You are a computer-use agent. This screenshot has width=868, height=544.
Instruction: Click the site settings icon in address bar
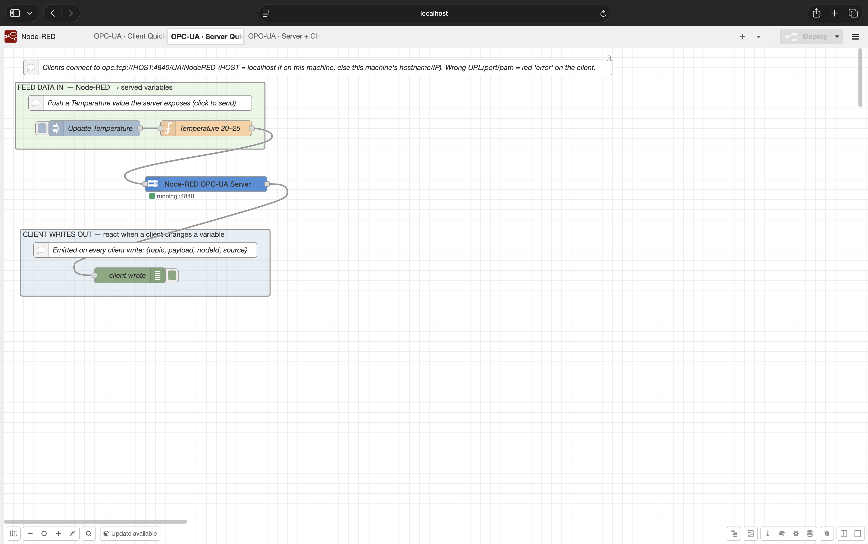[265, 13]
